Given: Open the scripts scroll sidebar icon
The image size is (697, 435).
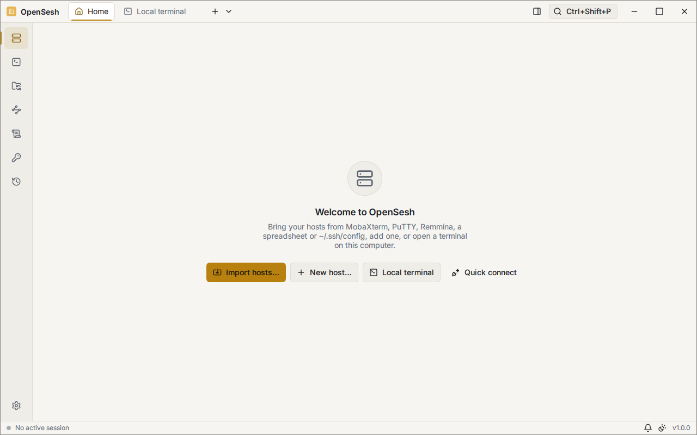Looking at the screenshot, I should tap(16, 134).
